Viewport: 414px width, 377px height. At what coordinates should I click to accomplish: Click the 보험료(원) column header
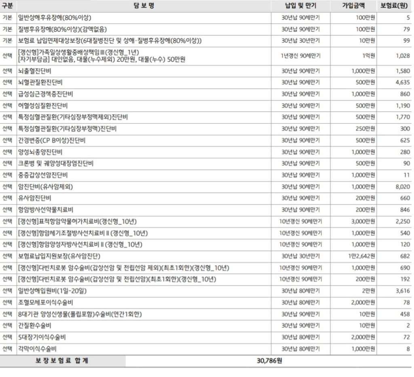point(394,6)
